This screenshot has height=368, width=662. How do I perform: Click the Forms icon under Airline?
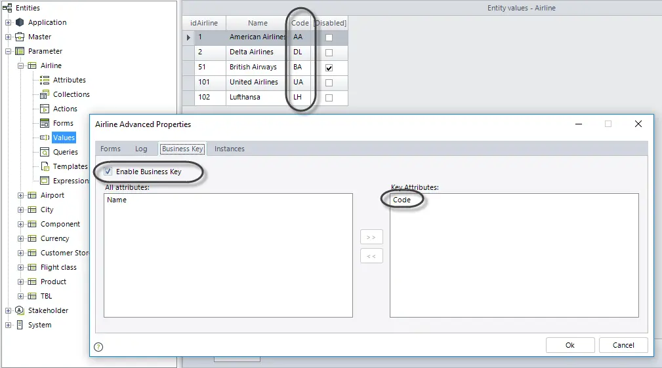(x=45, y=123)
